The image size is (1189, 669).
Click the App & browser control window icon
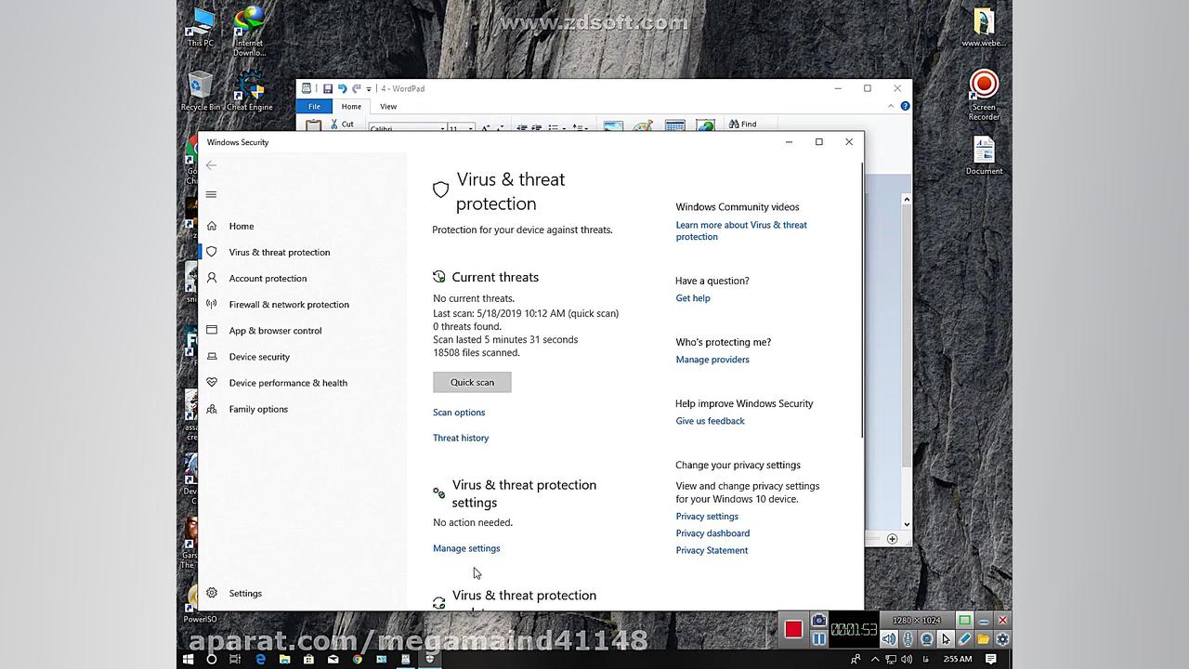pyautogui.click(x=212, y=330)
